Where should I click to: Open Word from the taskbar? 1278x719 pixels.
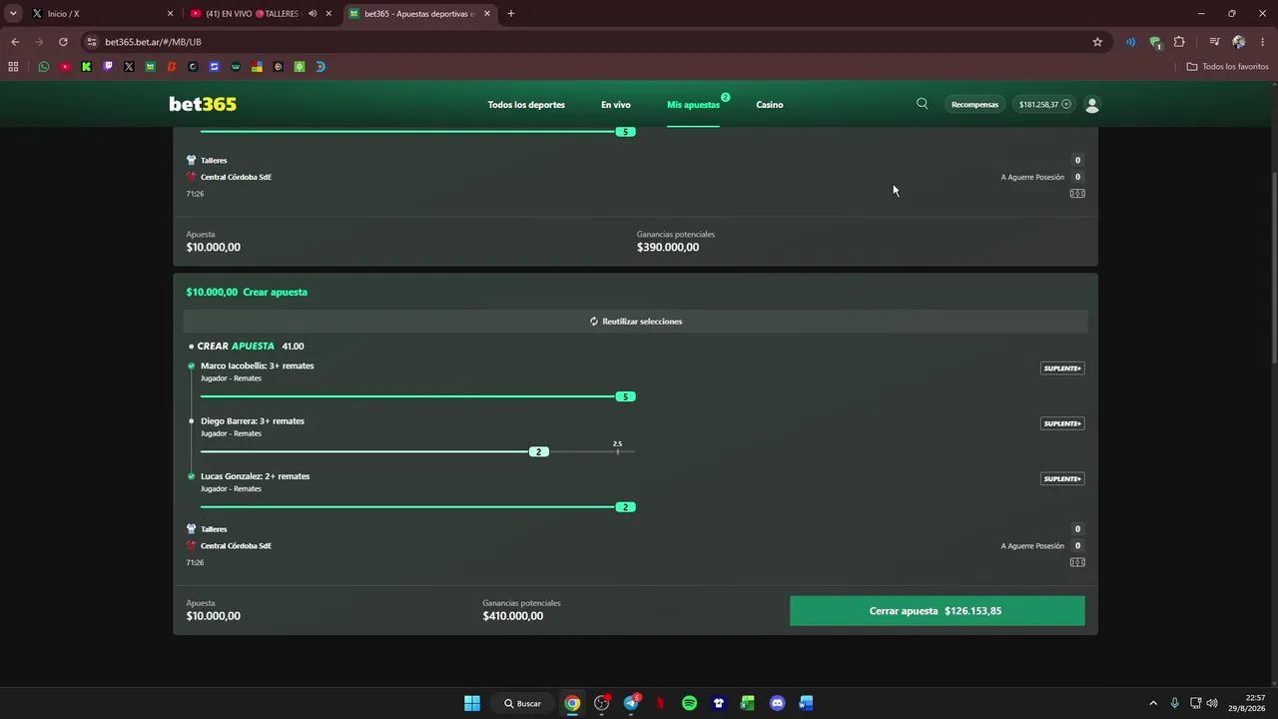coord(806,703)
